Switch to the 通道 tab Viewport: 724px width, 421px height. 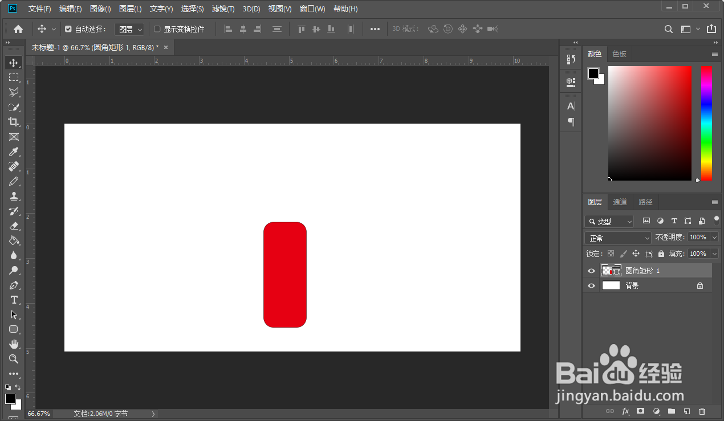[x=620, y=202]
